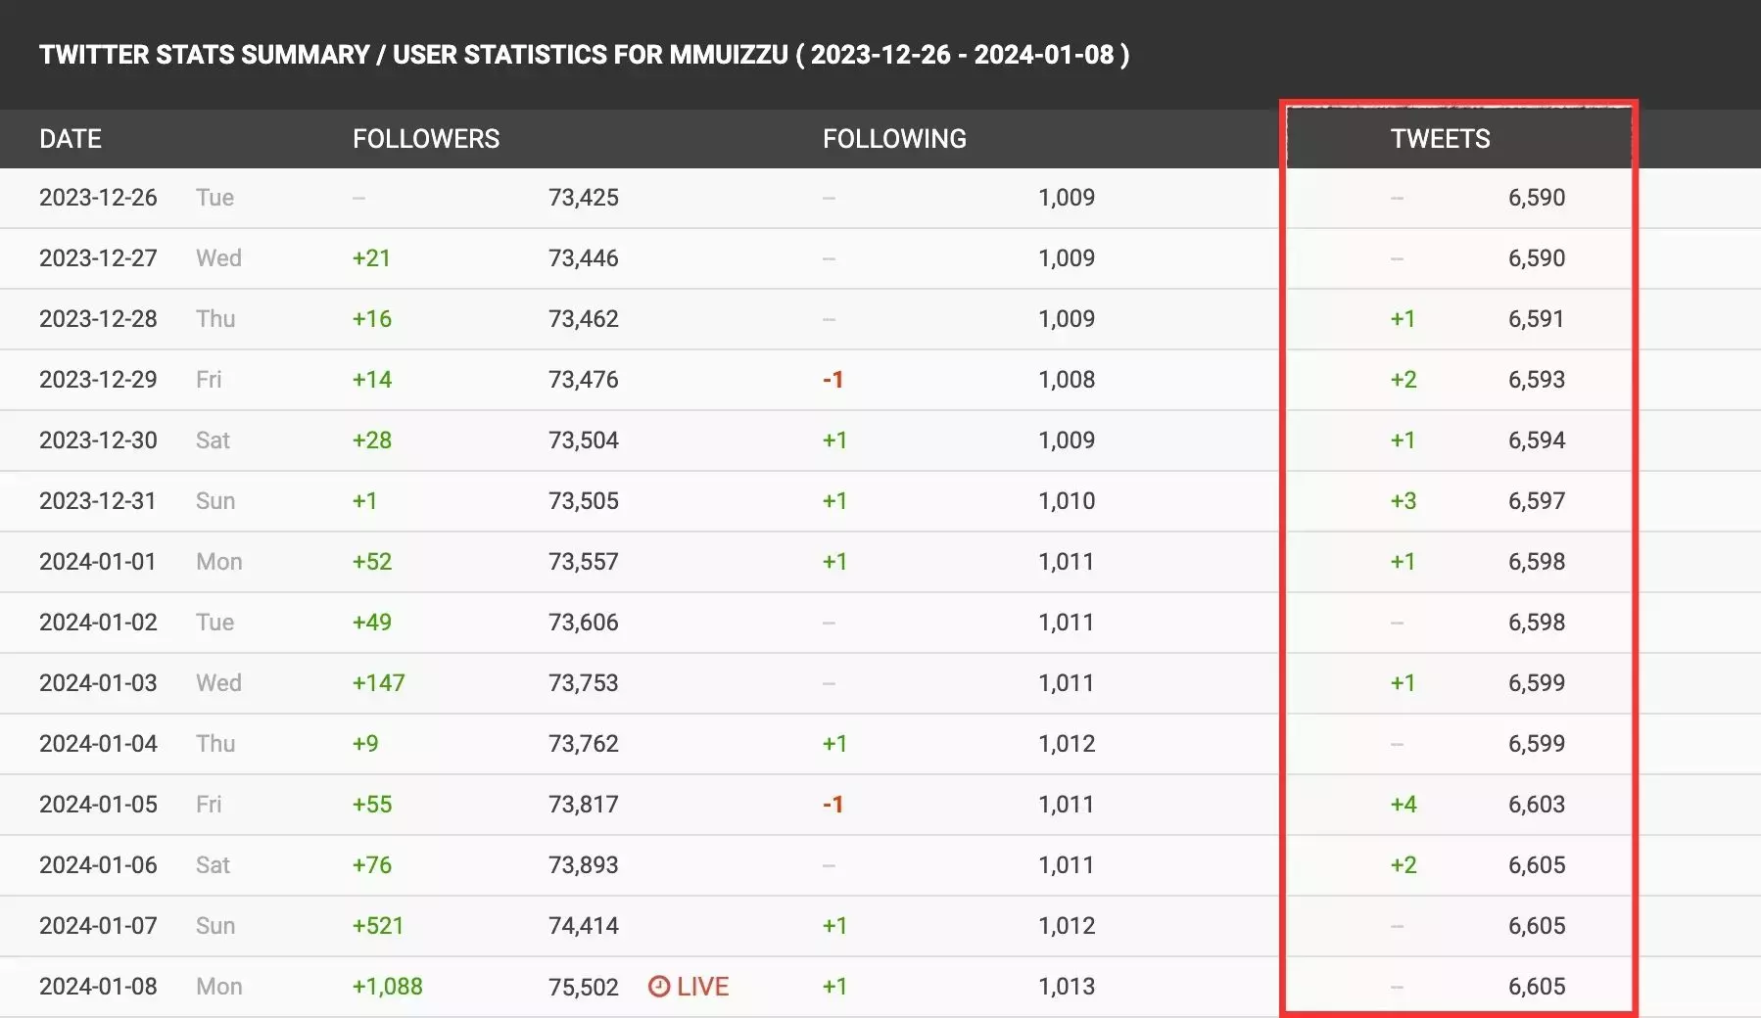Click follower count 73,762

tap(584, 743)
